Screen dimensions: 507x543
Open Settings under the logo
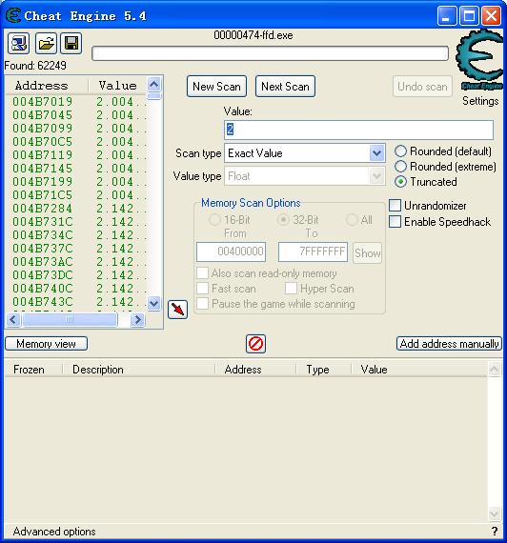(480, 101)
